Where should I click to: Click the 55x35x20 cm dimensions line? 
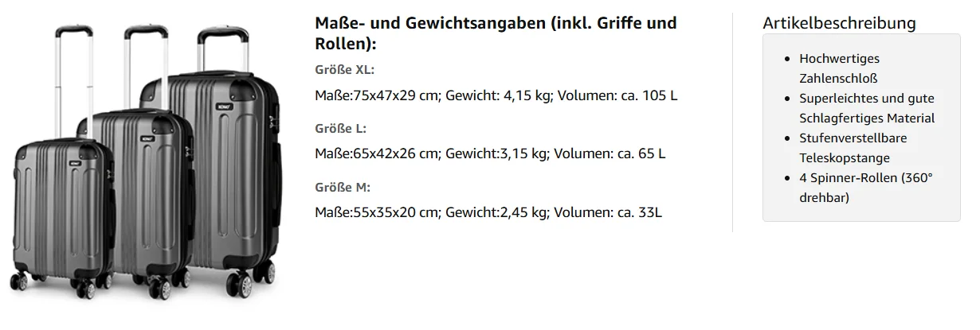click(488, 212)
